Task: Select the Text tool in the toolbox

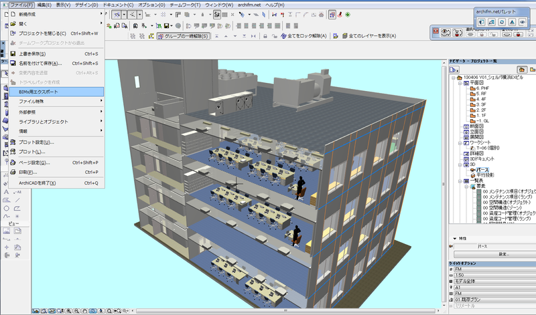Action: click(x=5, y=192)
